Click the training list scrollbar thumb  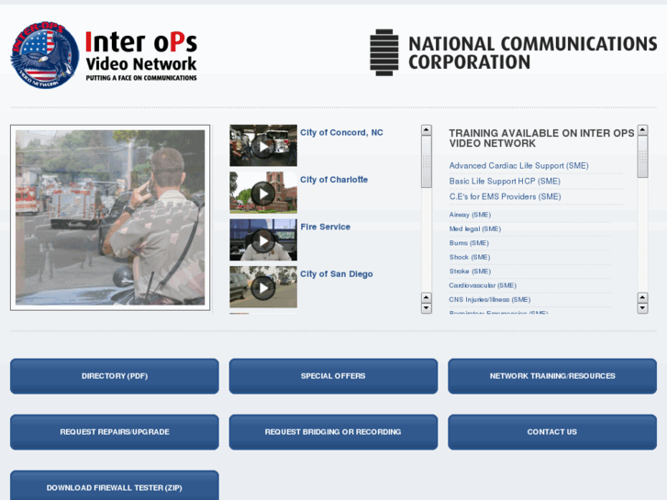pyautogui.click(x=643, y=157)
